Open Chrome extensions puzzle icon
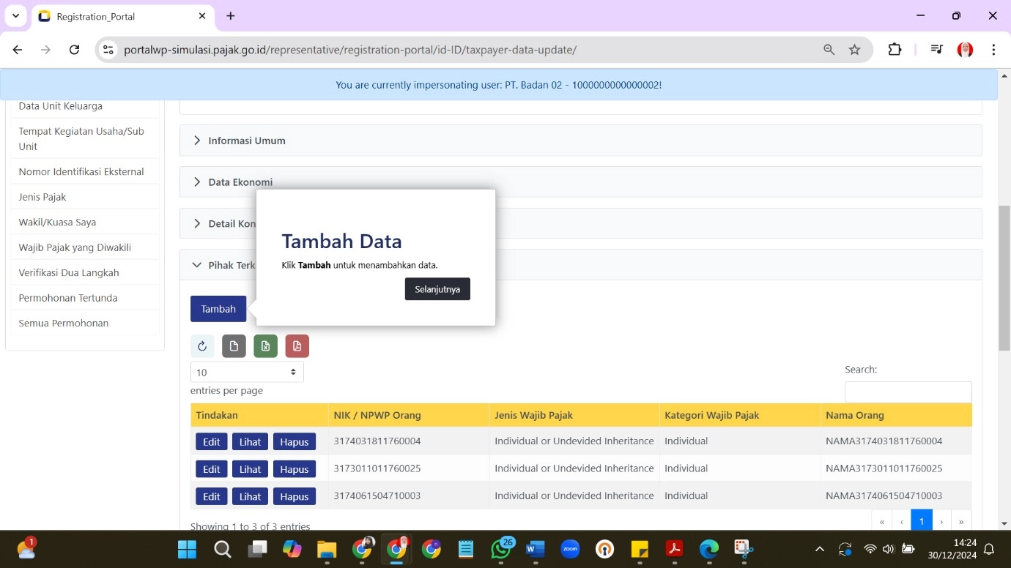The image size is (1011, 568). pos(895,50)
